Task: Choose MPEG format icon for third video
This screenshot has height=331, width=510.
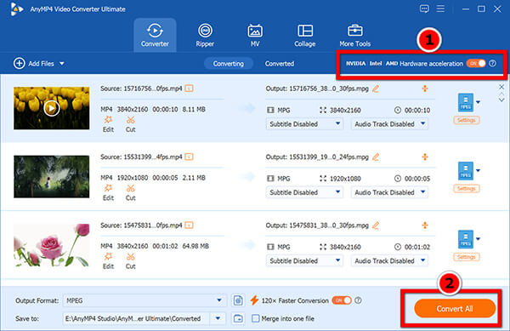Action: pos(466,239)
